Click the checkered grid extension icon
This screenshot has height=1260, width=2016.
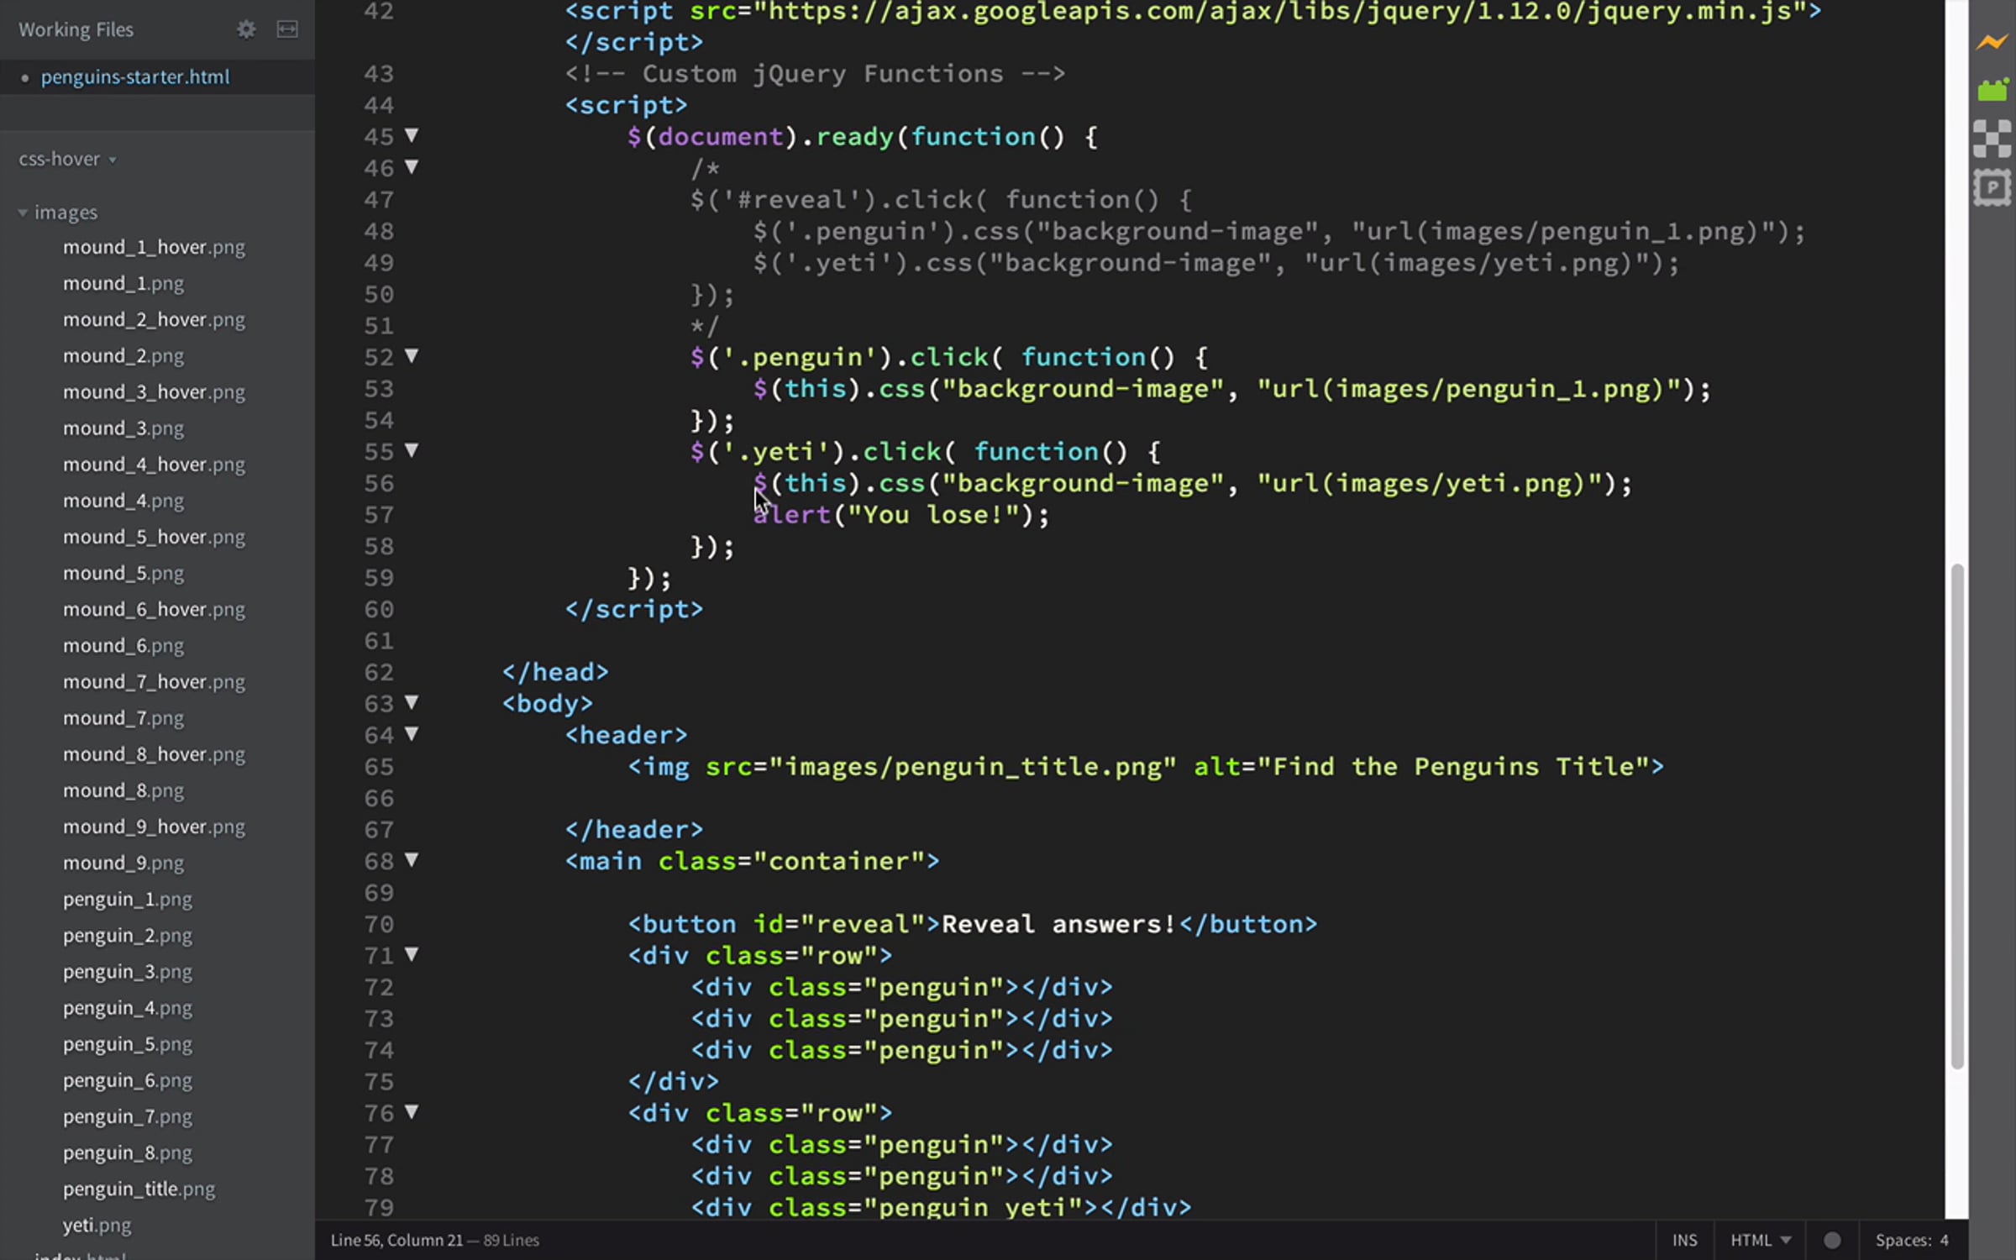[1992, 139]
